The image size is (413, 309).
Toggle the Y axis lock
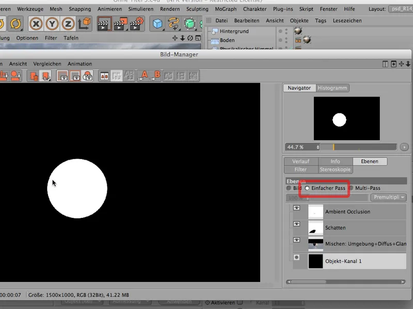click(52, 24)
